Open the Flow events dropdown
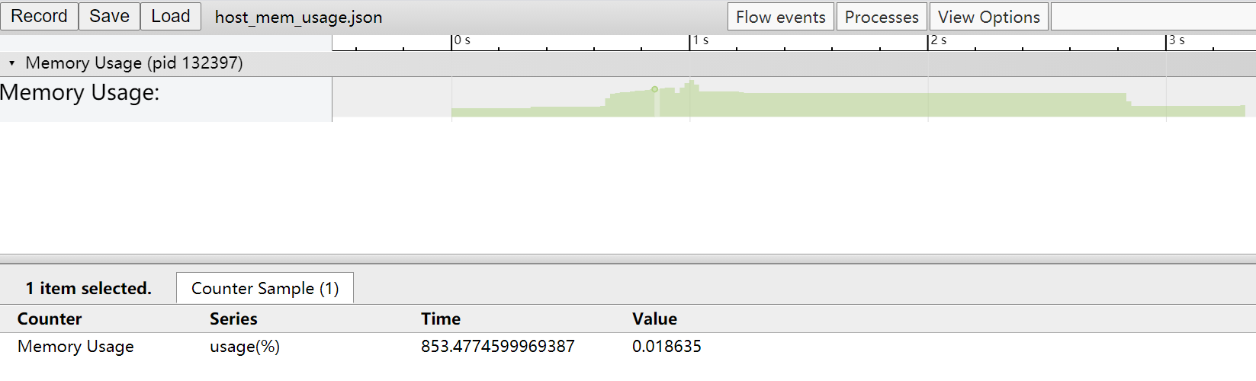 (781, 17)
